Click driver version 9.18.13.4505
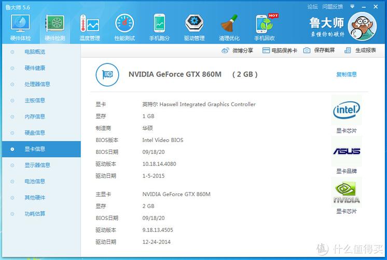387x260 pixels. (158, 230)
